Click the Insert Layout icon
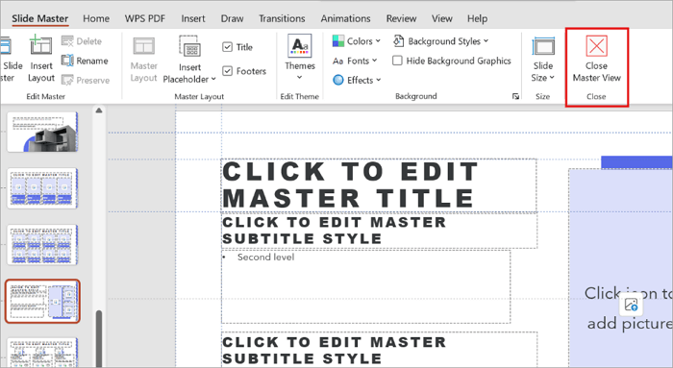This screenshot has width=673, height=368. pos(40,45)
